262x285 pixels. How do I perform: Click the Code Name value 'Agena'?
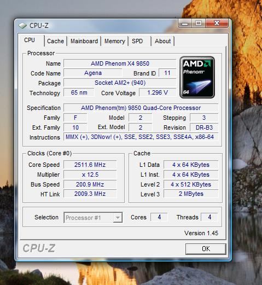click(93, 73)
